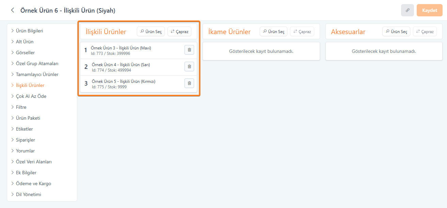Open the Görseller sidebar section
Viewport: 447px width, 208px height.
pyautogui.click(x=25, y=53)
